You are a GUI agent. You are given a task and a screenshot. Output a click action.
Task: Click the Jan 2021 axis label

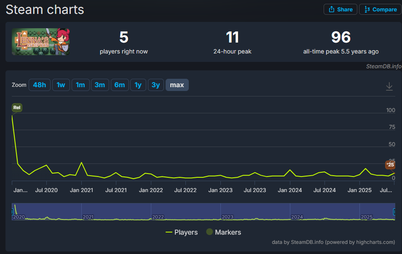click(x=81, y=190)
